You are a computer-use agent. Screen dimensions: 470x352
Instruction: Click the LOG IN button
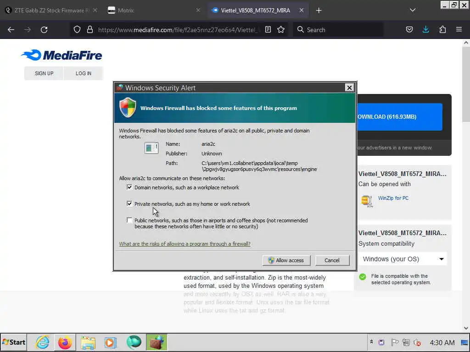(x=84, y=73)
